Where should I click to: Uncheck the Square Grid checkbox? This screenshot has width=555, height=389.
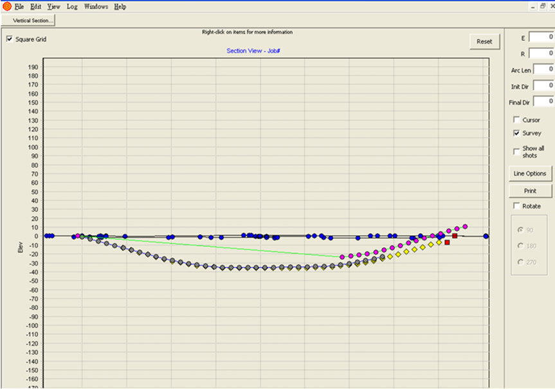point(10,39)
